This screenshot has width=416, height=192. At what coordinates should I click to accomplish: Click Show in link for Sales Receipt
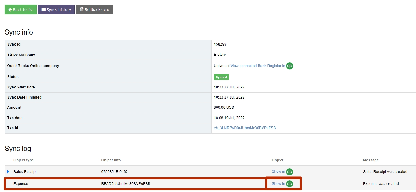(278, 172)
